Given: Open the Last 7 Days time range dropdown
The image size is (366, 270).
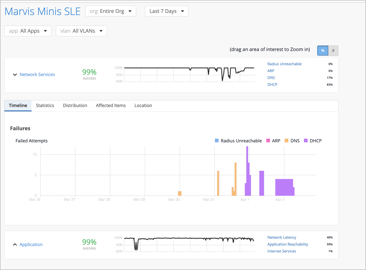Looking at the screenshot, I should point(167,11).
